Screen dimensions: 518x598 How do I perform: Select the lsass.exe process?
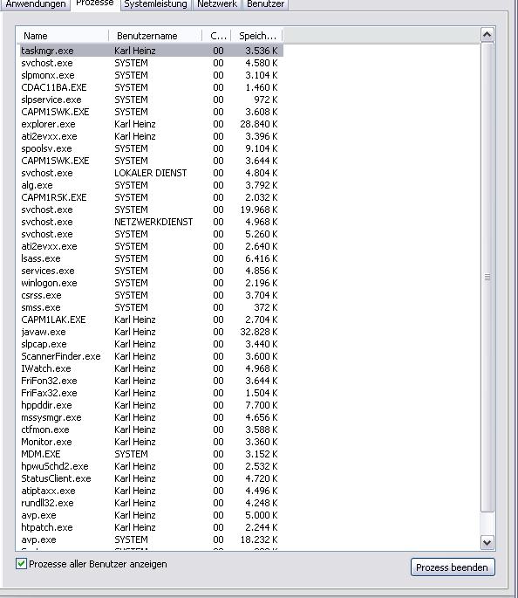click(x=151, y=258)
